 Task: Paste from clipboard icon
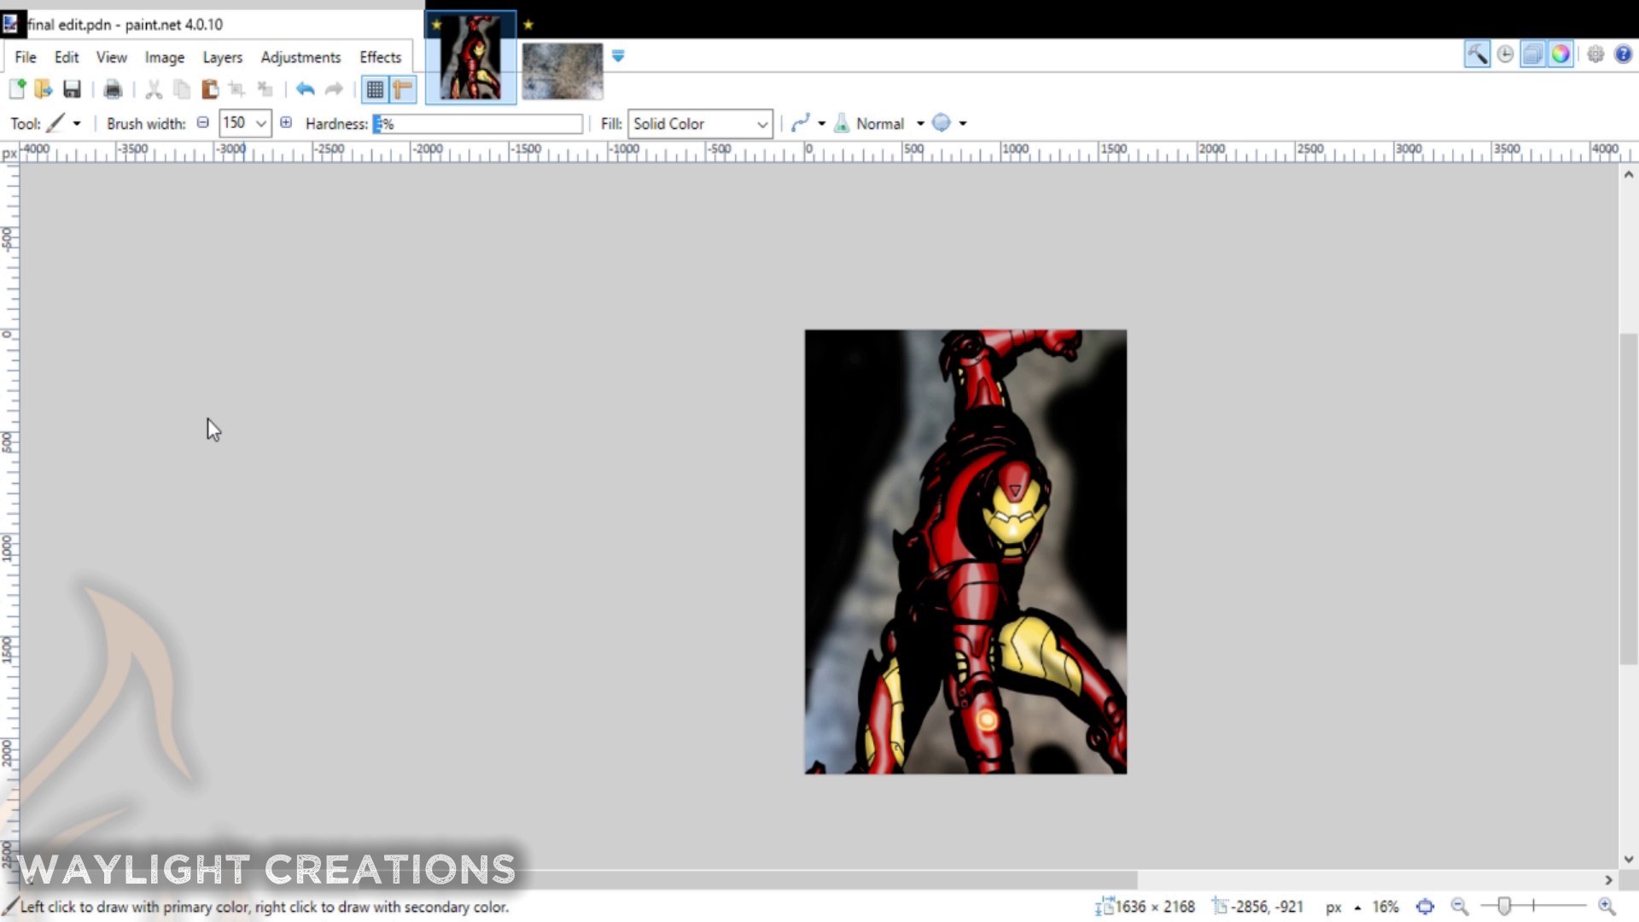pos(210,89)
